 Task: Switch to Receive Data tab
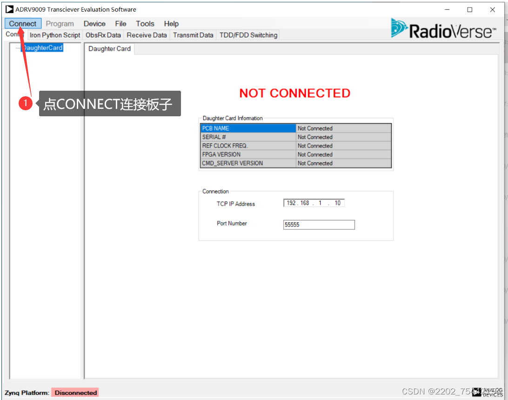point(147,35)
